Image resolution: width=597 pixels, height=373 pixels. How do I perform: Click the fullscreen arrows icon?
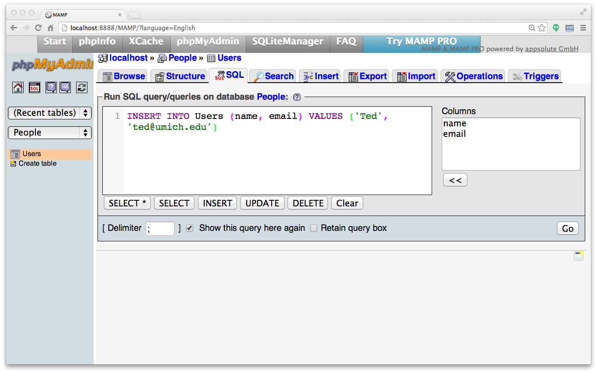583,12
